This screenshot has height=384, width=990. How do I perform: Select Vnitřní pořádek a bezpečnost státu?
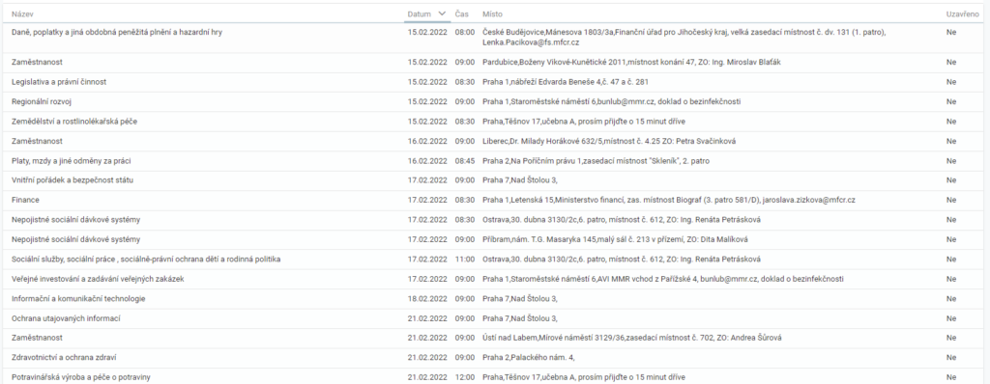click(495, 180)
